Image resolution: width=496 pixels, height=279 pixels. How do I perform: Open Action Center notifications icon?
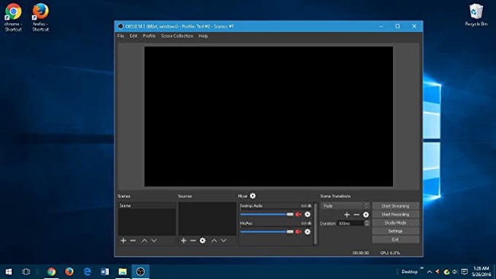coord(464,271)
